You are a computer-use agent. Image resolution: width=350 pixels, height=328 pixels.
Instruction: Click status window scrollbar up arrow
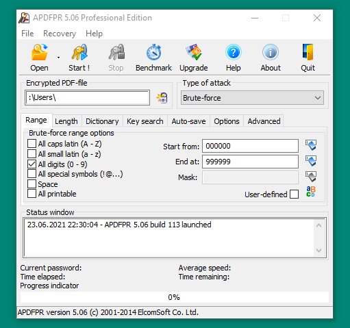(x=319, y=226)
